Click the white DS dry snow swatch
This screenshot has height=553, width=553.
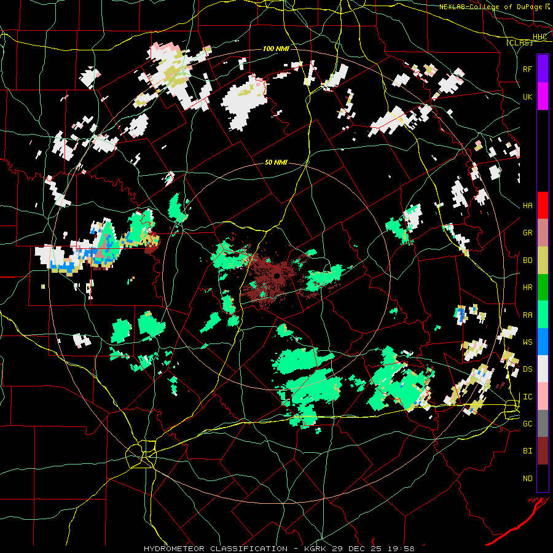tap(543, 369)
